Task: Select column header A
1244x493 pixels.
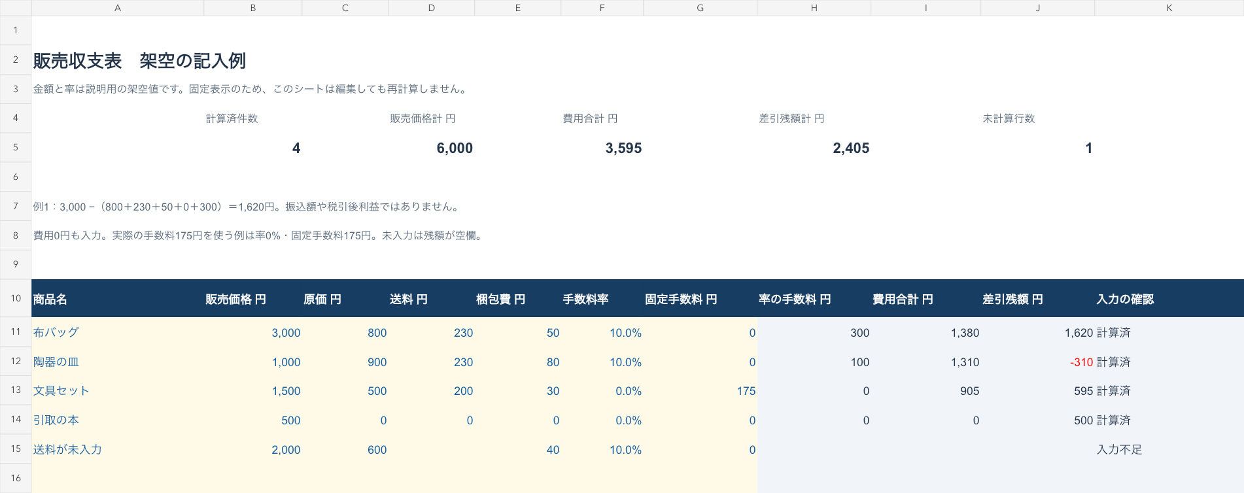Action: [x=118, y=8]
